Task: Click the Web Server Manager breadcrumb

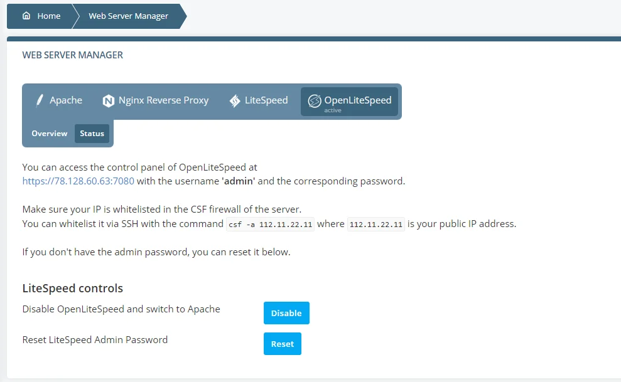Action: pyautogui.click(x=128, y=16)
